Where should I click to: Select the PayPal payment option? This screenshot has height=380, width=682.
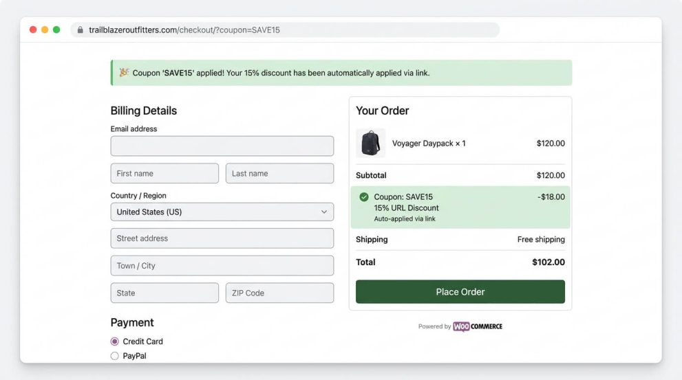point(114,356)
